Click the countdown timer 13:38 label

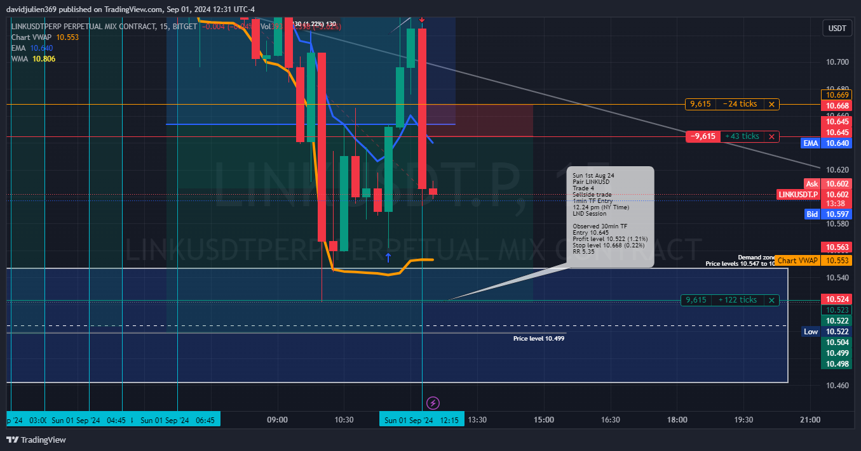836,204
